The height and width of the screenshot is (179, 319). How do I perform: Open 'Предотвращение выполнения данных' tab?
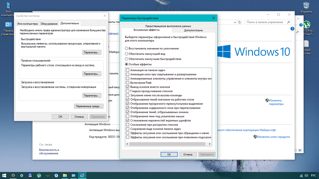[x=168, y=26]
